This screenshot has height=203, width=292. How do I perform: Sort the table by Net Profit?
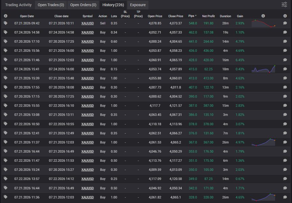[x=208, y=16]
